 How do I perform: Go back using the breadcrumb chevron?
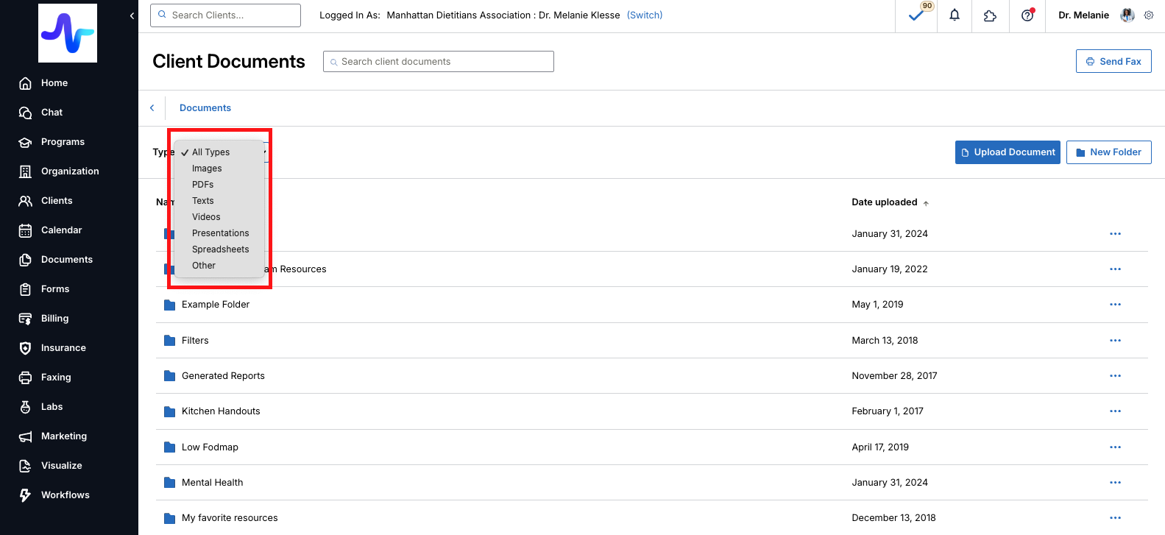pyautogui.click(x=152, y=108)
